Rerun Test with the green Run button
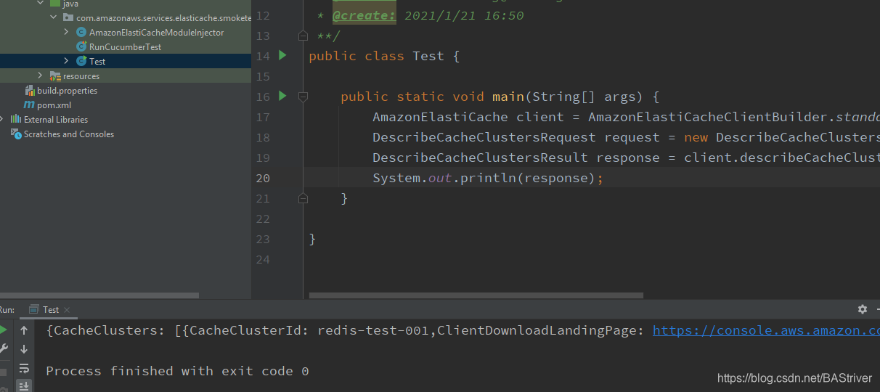The image size is (880, 392). point(3,330)
